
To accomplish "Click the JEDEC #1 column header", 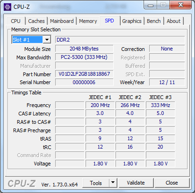I will coord(100,97).
